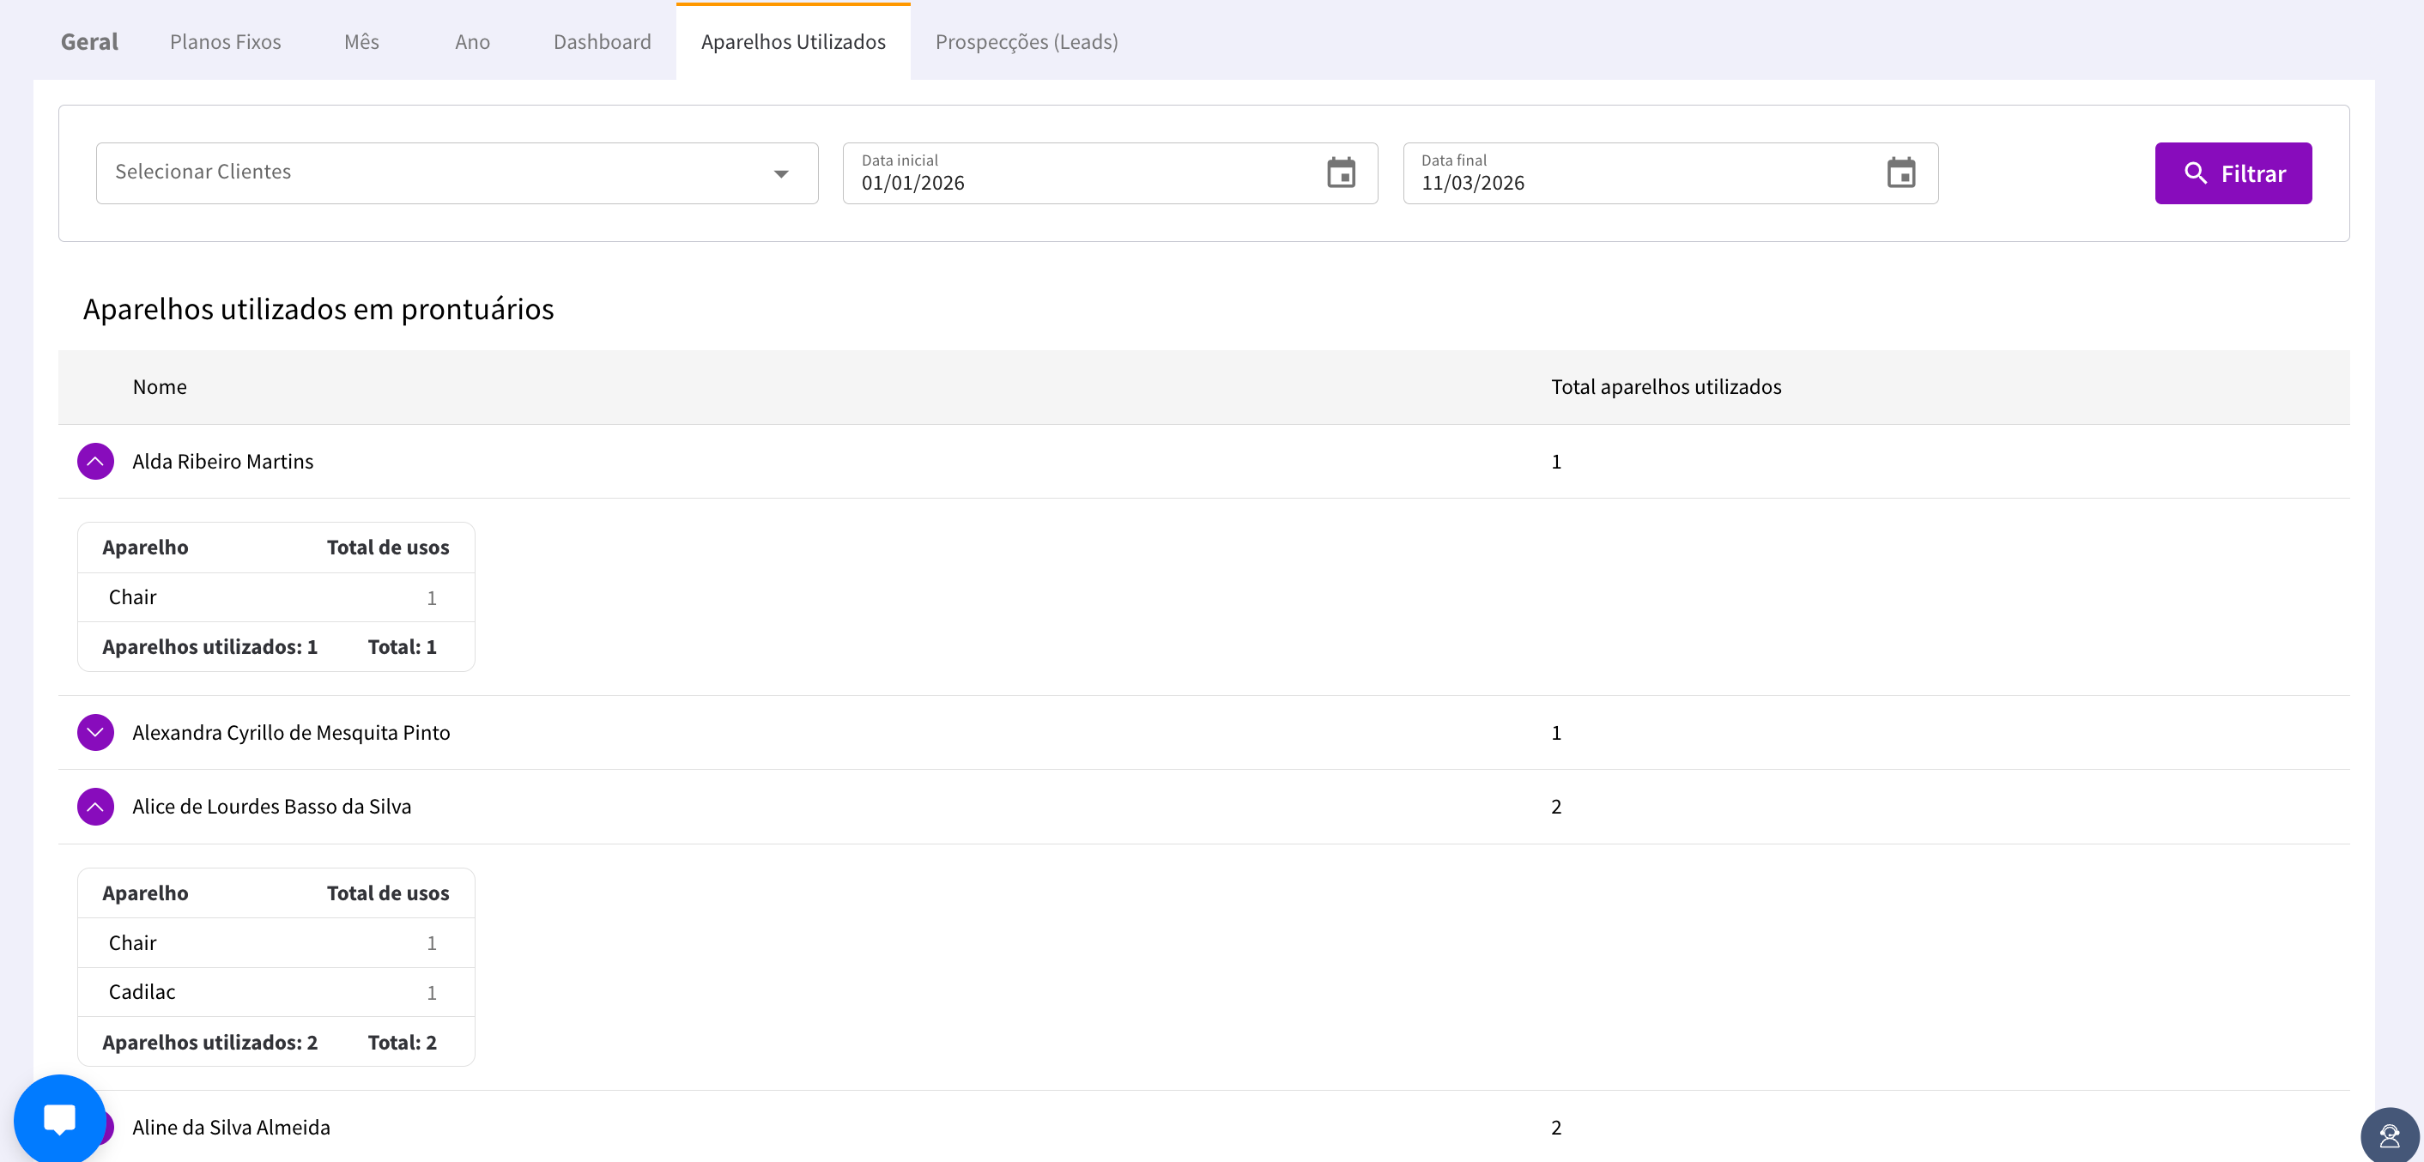Image resolution: width=2424 pixels, height=1162 pixels.
Task: Collapse Alice de Lourdes Basso da Silva row
Action: point(95,807)
